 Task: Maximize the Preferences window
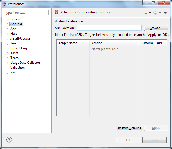[154, 3]
